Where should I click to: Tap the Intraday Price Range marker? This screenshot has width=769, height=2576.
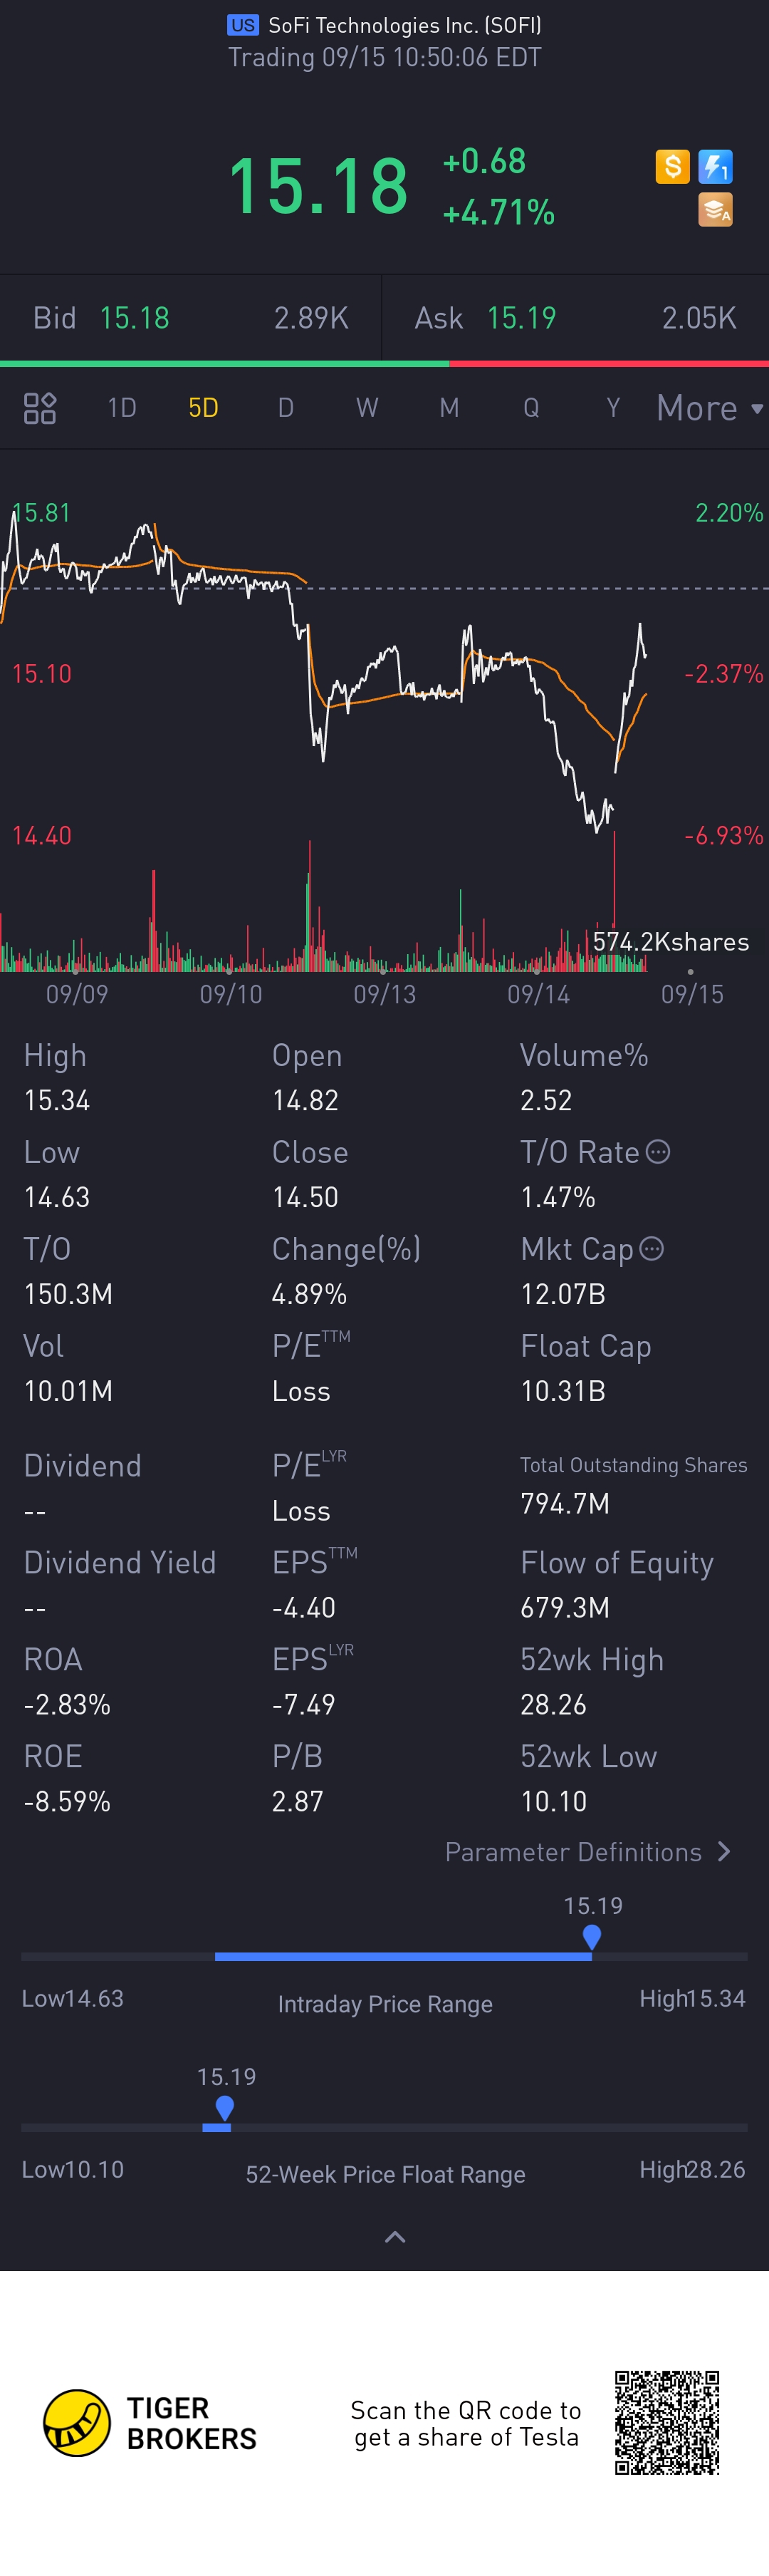coord(591,1937)
